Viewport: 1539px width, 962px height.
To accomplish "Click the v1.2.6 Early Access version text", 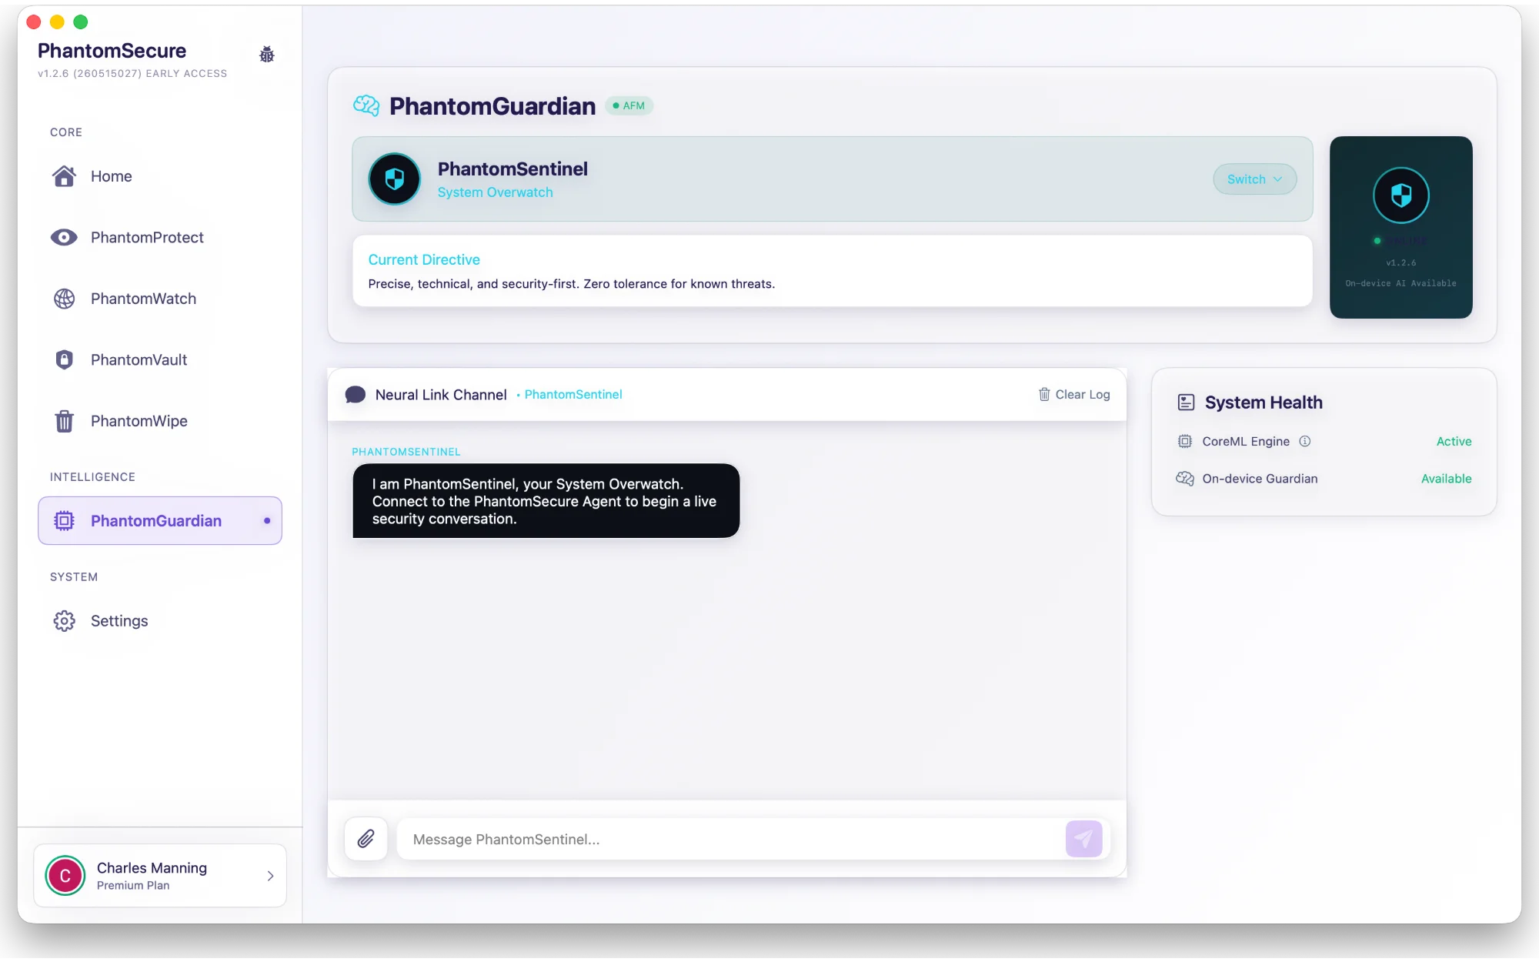I will [132, 74].
